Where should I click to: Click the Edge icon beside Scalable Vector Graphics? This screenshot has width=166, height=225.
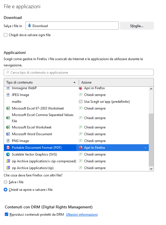point(8,154)
